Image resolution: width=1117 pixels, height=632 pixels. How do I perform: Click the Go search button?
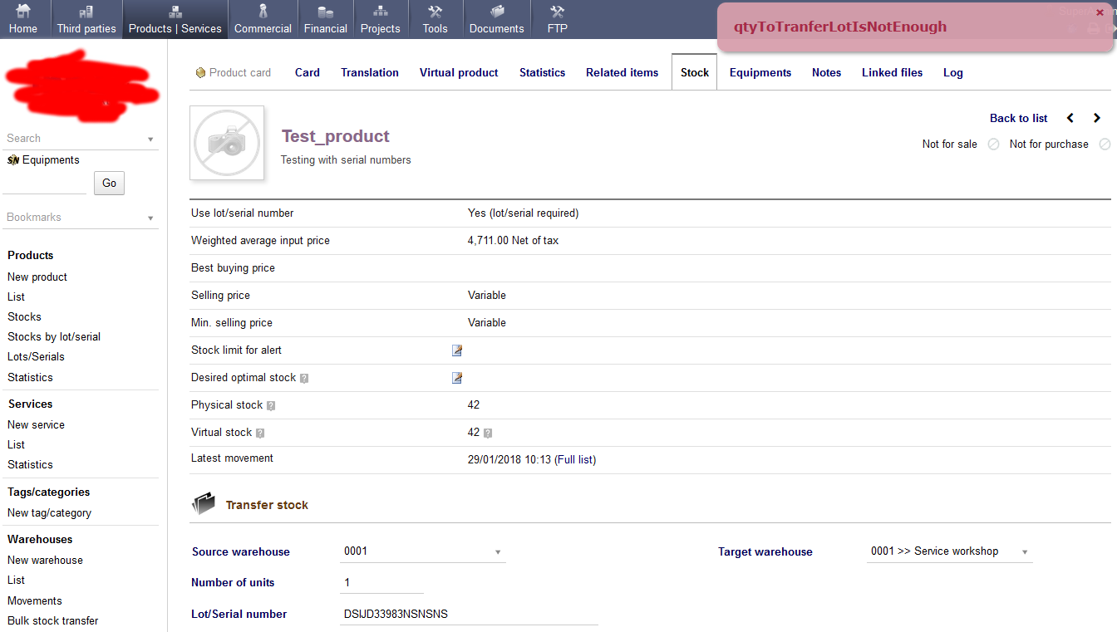pyautogui.click(x=110, y=184)
